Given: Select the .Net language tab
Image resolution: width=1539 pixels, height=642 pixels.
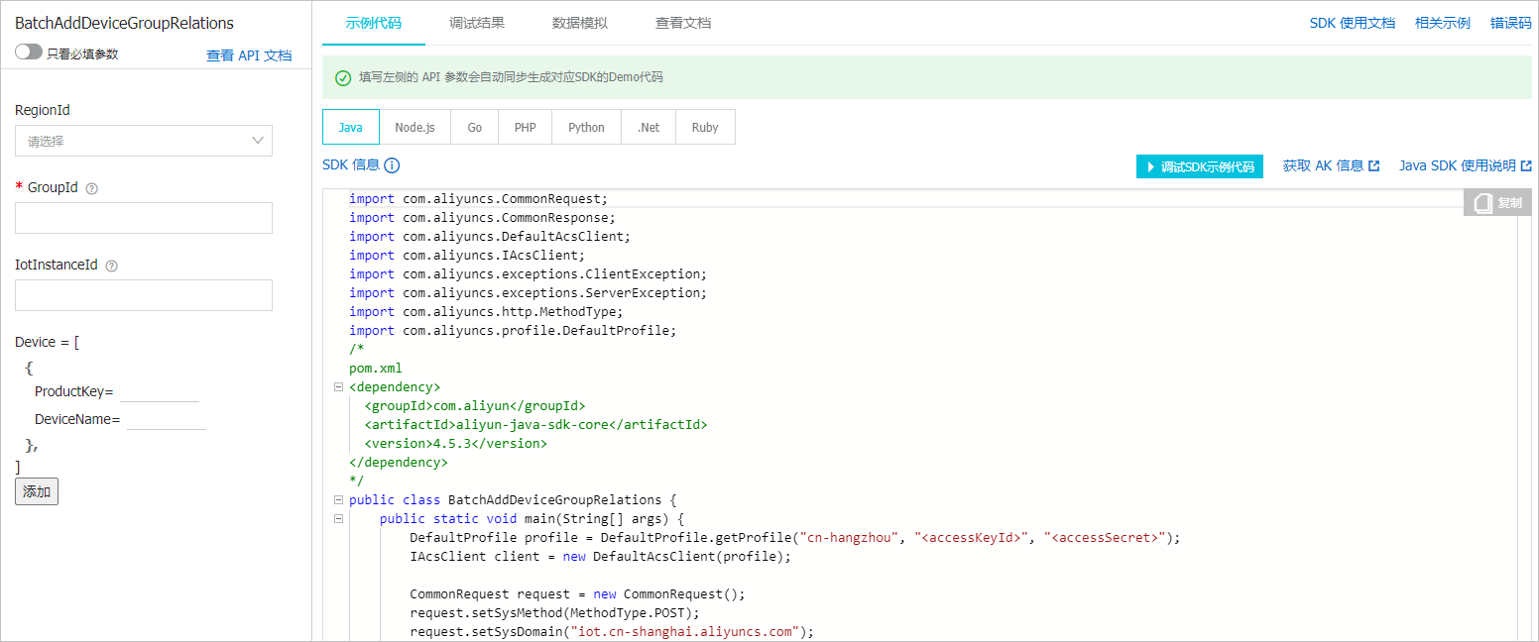Looking at the screenshot, I should pyautogui.click(x=649, y=127).
